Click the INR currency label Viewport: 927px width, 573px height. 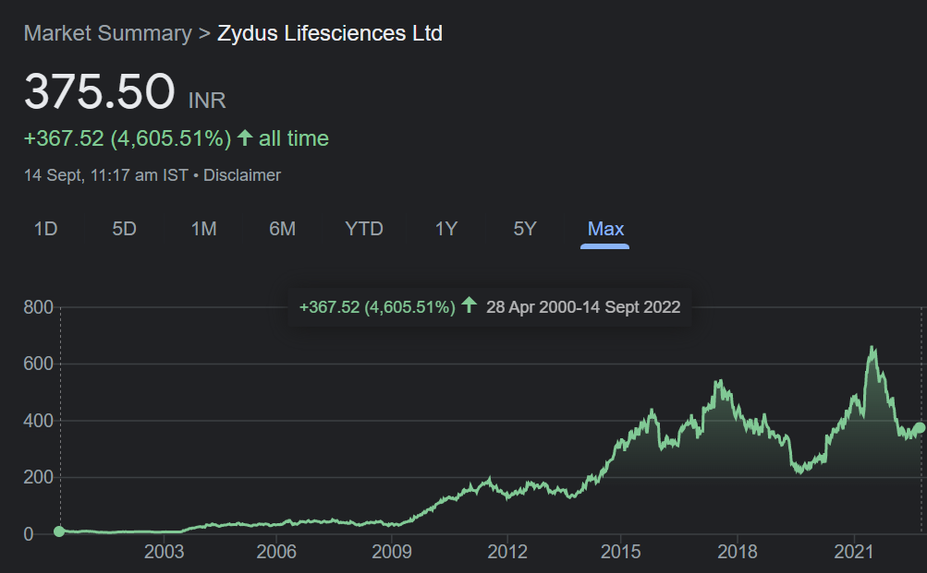click(207, 101)
